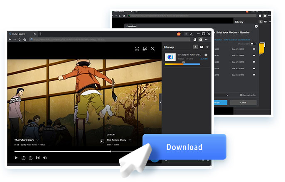Click the padlock icon in front window toolbar

coord(195,39)
